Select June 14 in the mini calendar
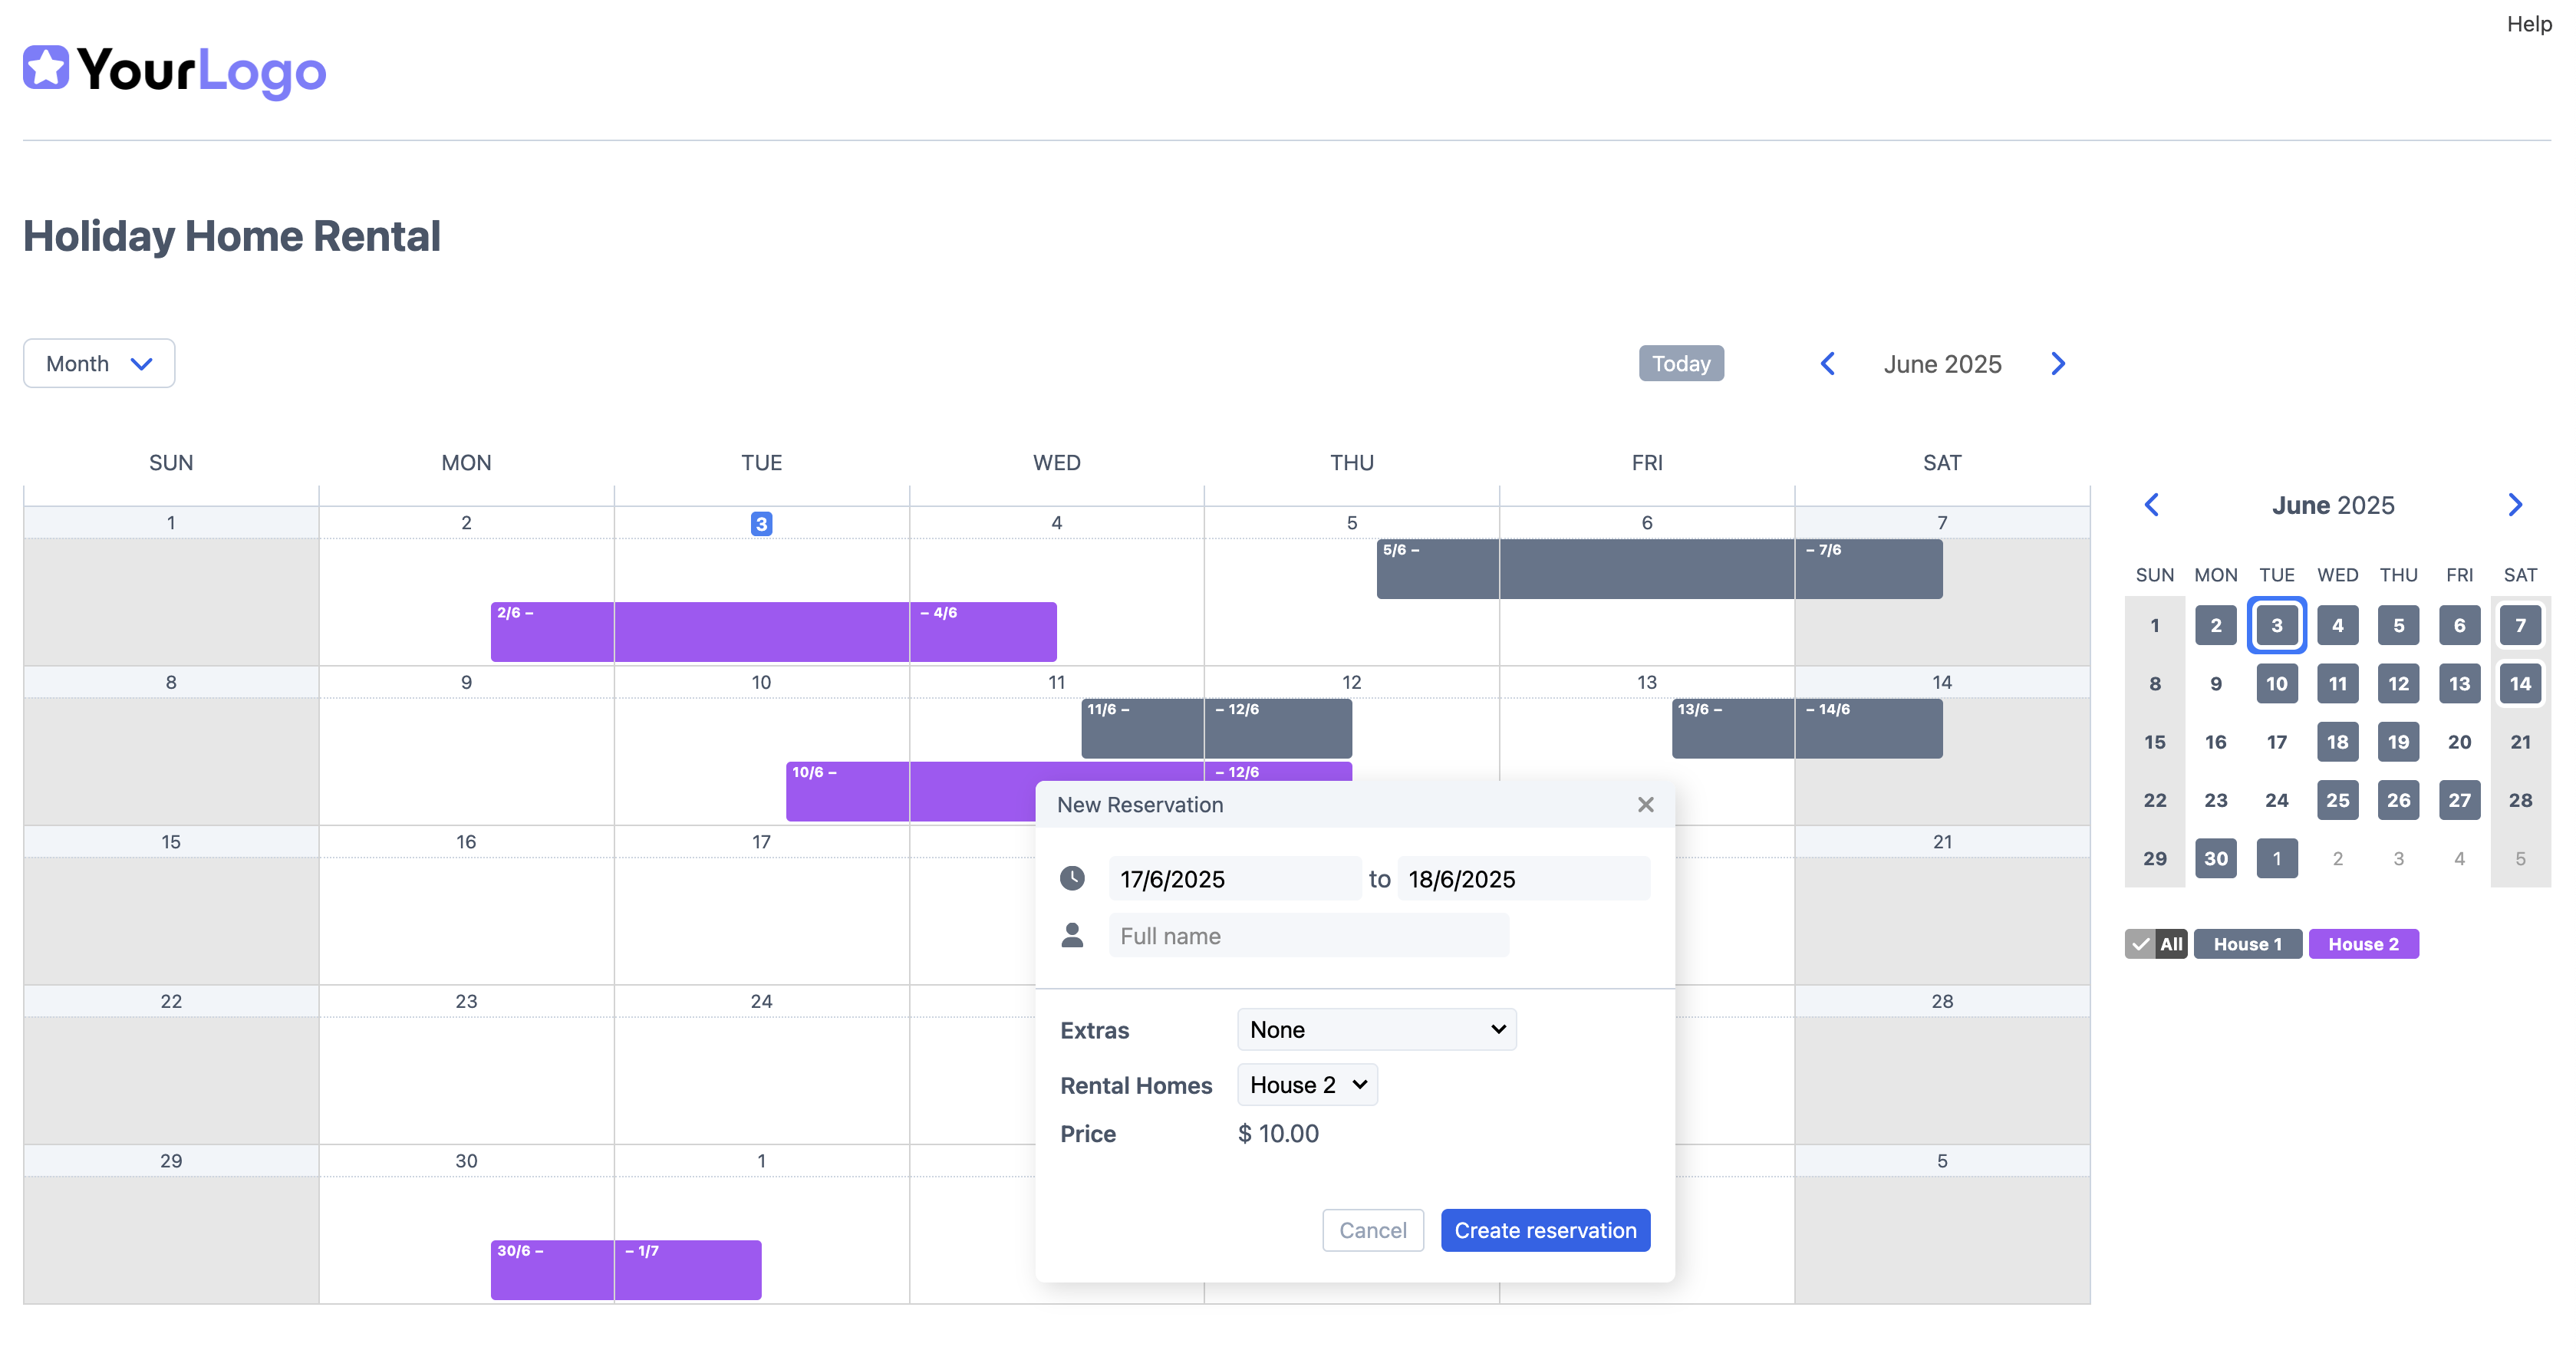The height and width of the screenshot is (1350, 2576). pyautogui.click(x=2521, y=683)
